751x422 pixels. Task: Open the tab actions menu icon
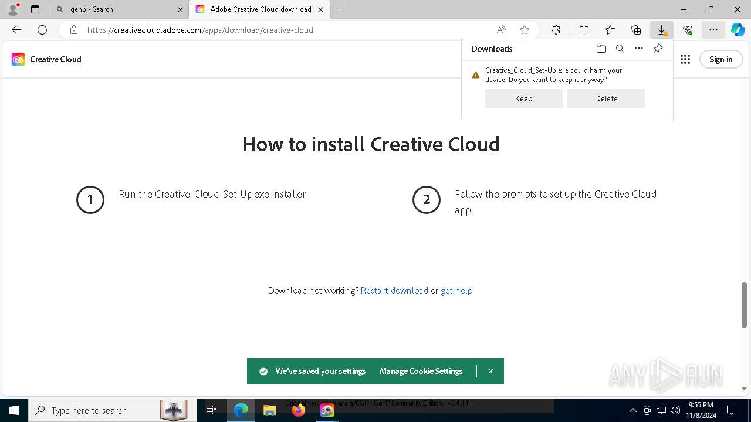click(x=35, y=9)
